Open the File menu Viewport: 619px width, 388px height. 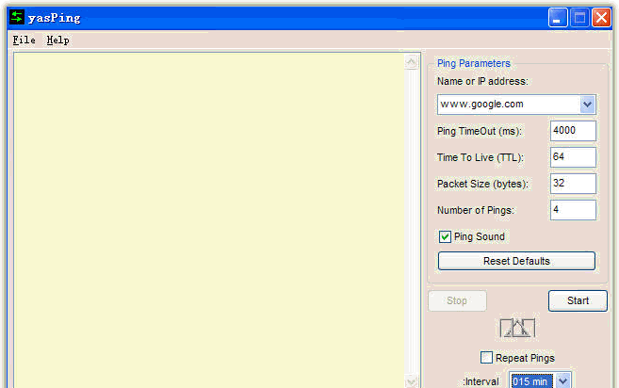click(x=24, y=40)
